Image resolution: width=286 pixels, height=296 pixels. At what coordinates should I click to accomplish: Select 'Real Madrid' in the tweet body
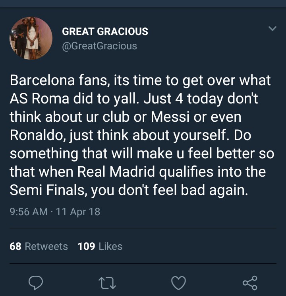[116, 171]
